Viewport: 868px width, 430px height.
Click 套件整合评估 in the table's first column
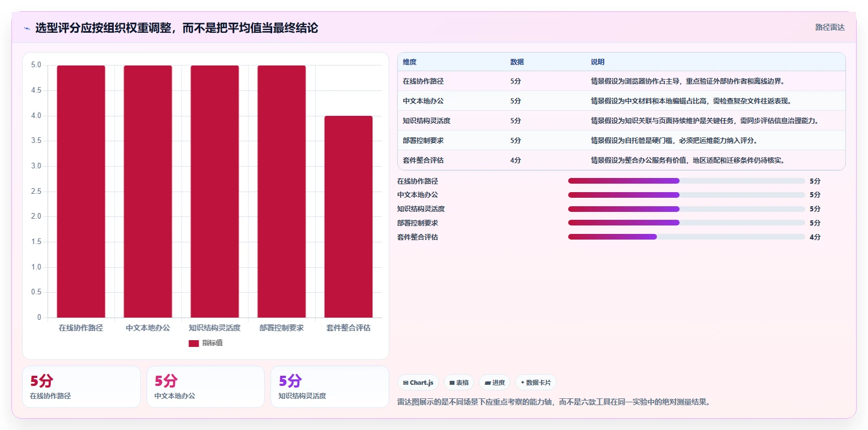[x=423, y=160]
